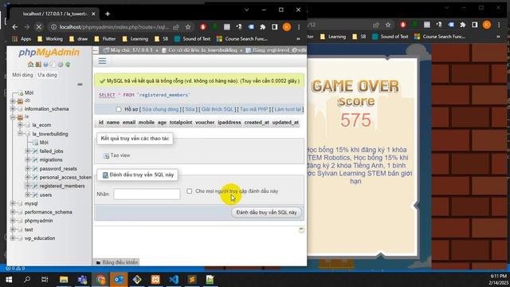Click the Làm tươi lại link
This screenshot has width=510, height=287.
click(x=288, y=109)
